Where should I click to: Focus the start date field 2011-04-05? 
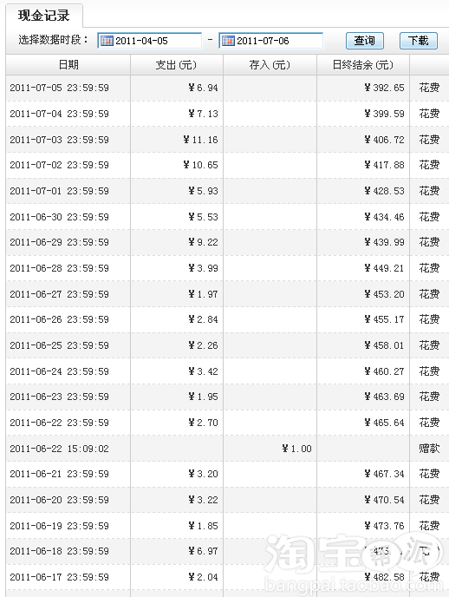pos(150,41)
